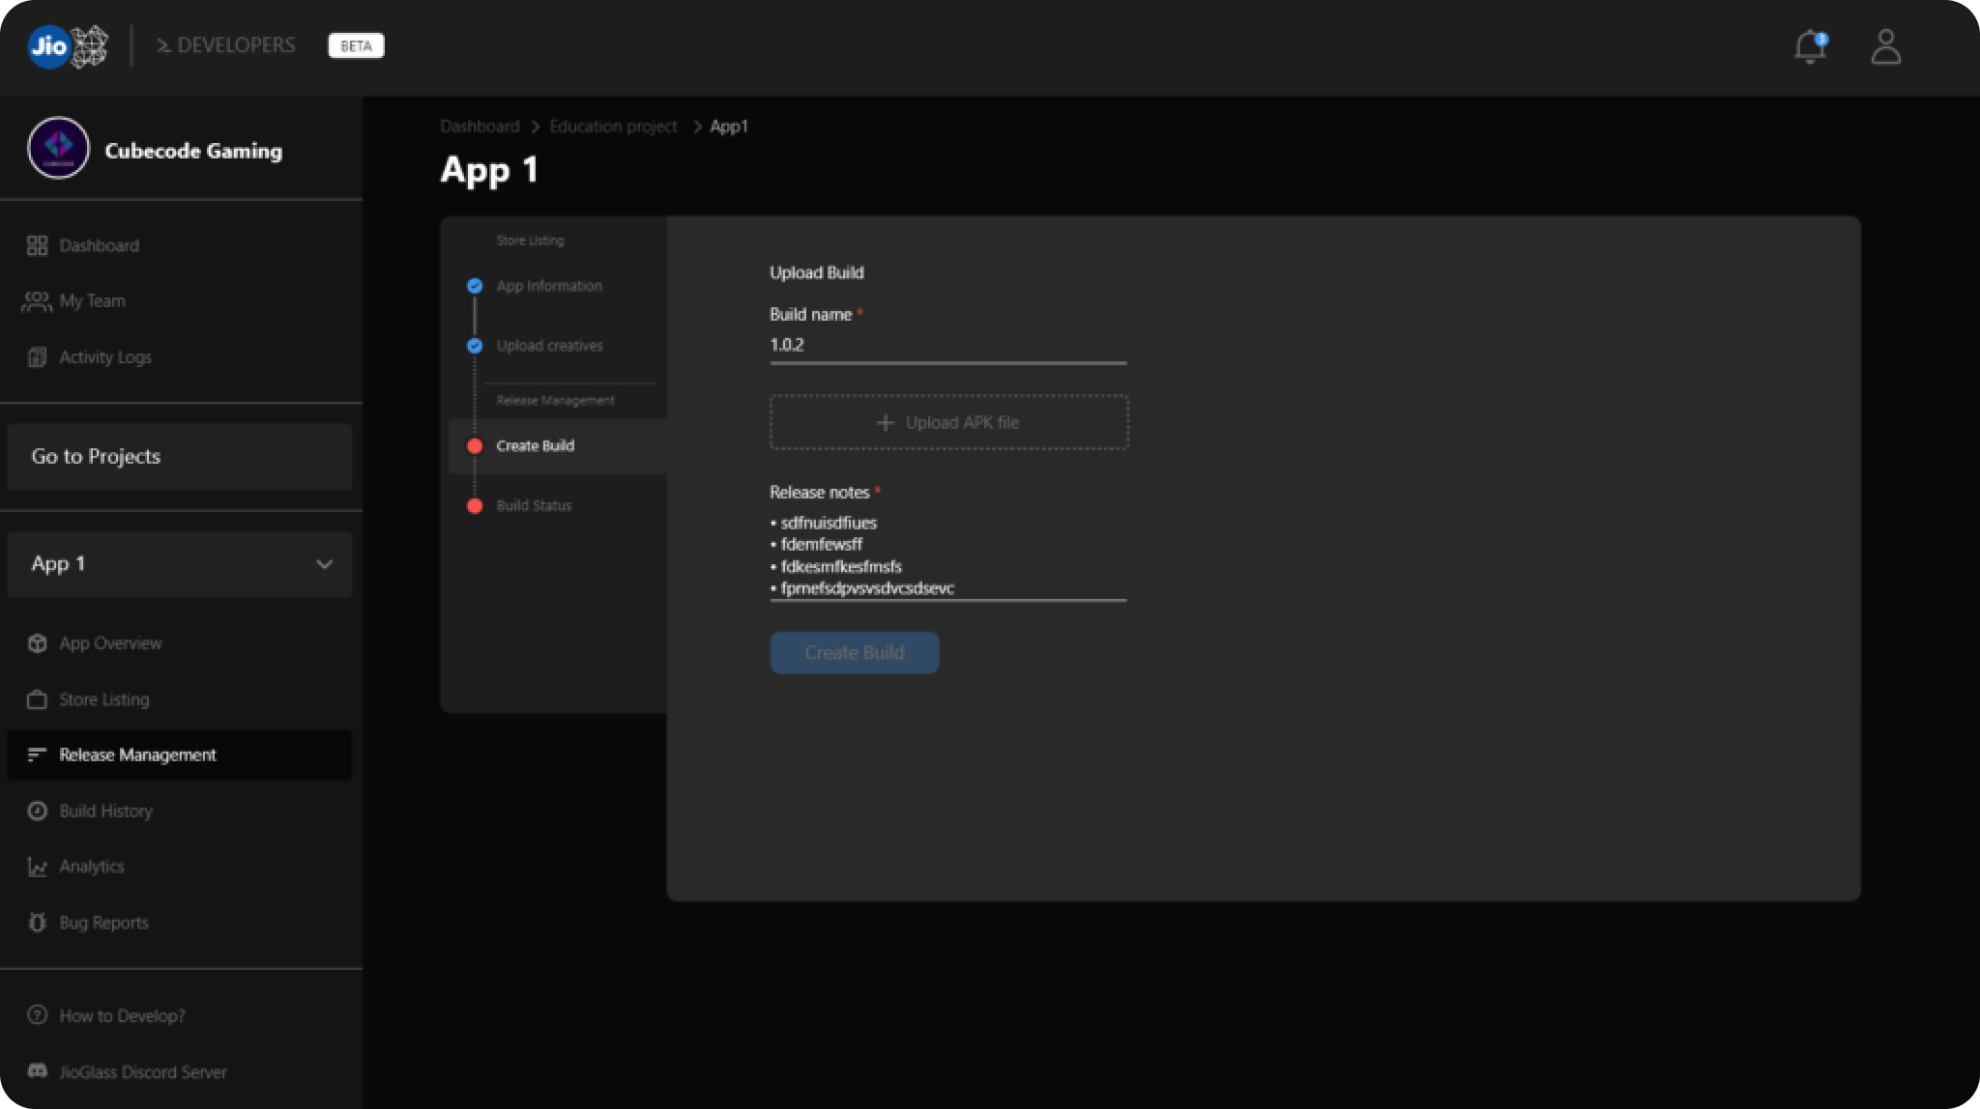Open notifications bell icon
Image resolution: width=1980 pixels, height=1109 pixels.
[x=1810, y=46]
